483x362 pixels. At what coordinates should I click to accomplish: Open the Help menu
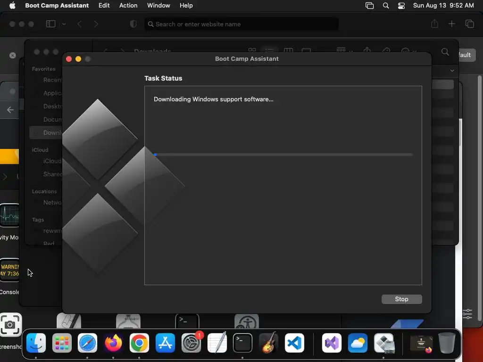tap(186, 5)
